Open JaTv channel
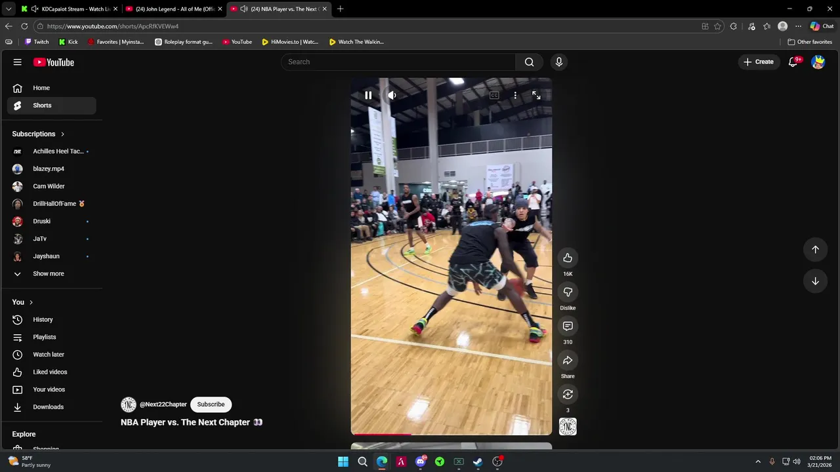Screen dimensions: 840x472 tap(52, 239)
